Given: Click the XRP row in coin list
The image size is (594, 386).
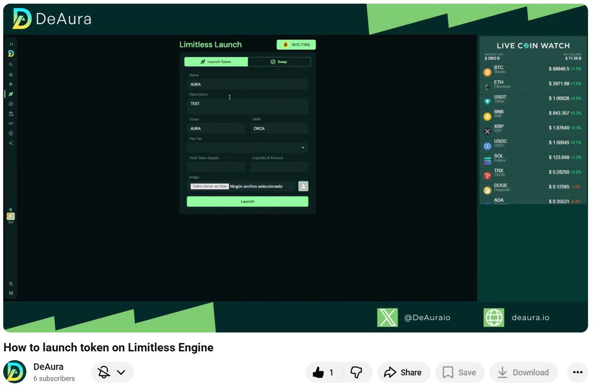Looking at the screenshot, I should pyautogui.click(x=533, y=131).
